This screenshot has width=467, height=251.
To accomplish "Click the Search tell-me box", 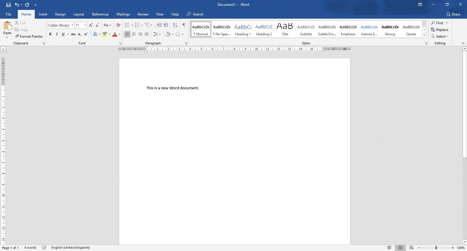I will [x=195, y=14].
